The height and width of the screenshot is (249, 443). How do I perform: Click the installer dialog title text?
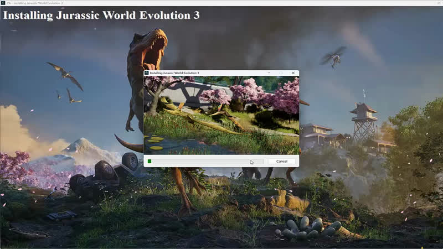coord(174,73)
